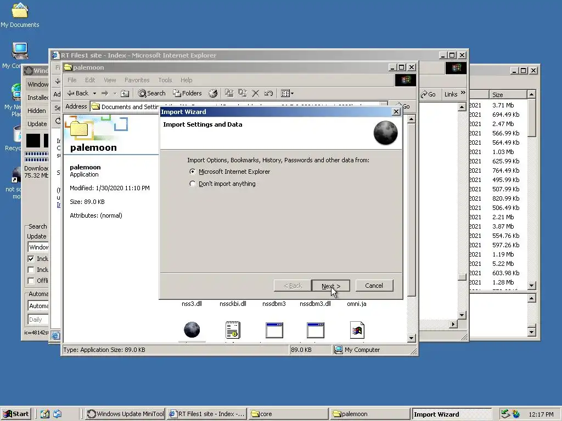This screenshot has width=562, height=421.
Task: Click the Size column header in right window
Action: [508, 94]
